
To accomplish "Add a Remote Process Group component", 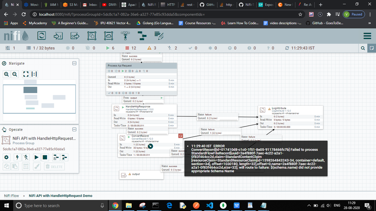I will tap(108, 36).
